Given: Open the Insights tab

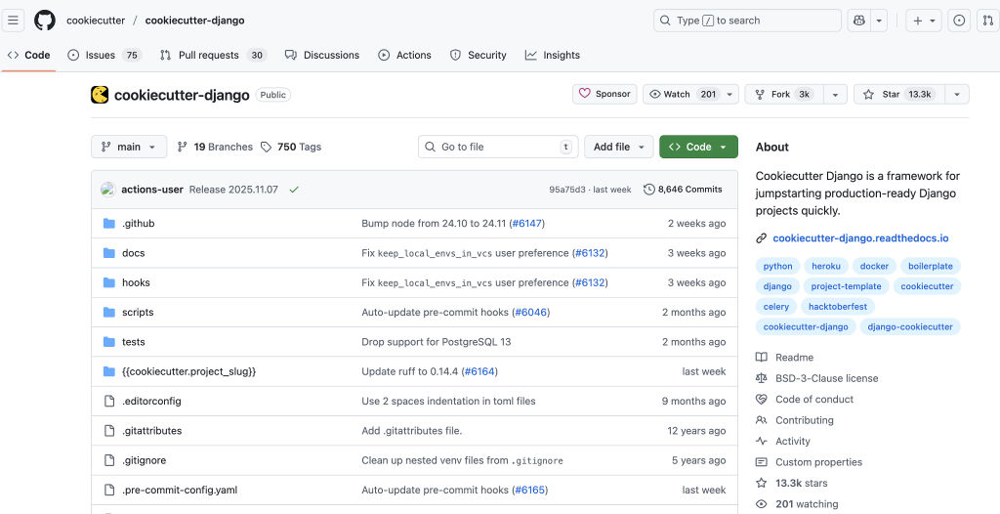Looking at the screenshot, I should (553, 55).
